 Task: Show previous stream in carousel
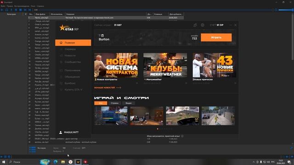pyautogui.click(x=96, y=116)
